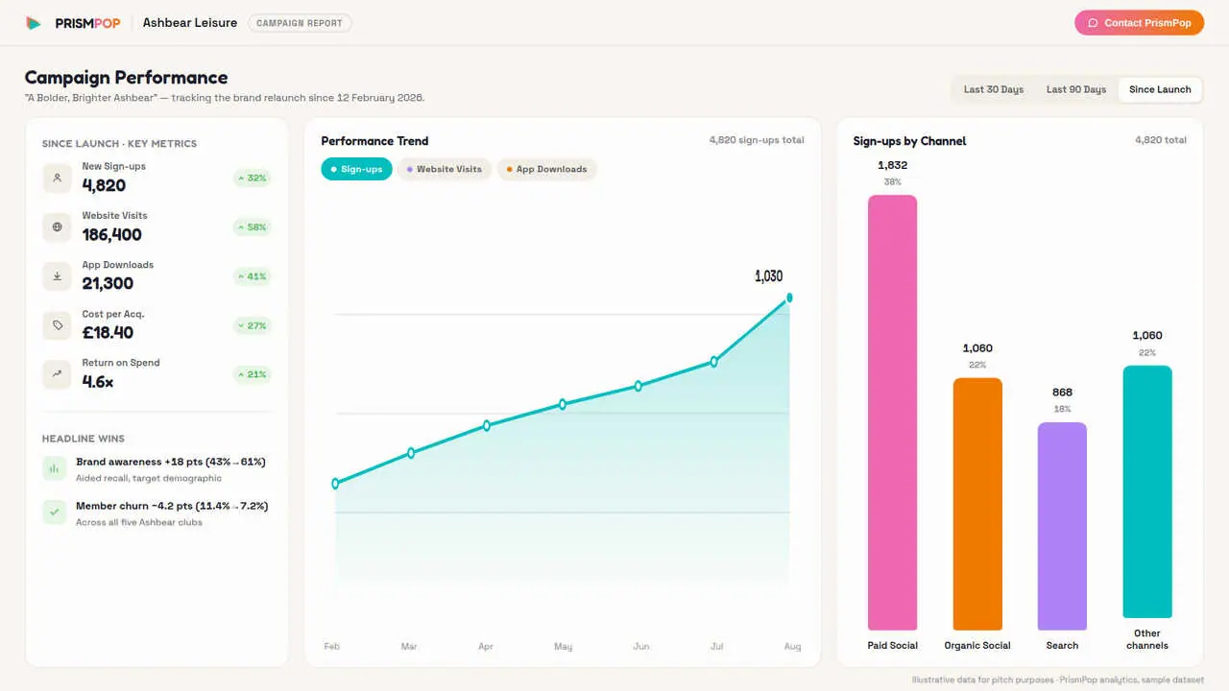Click the 4.6x Return on Spend value
The width and height of the screenshot is (1229, 691).
click(x=98, y=382)
